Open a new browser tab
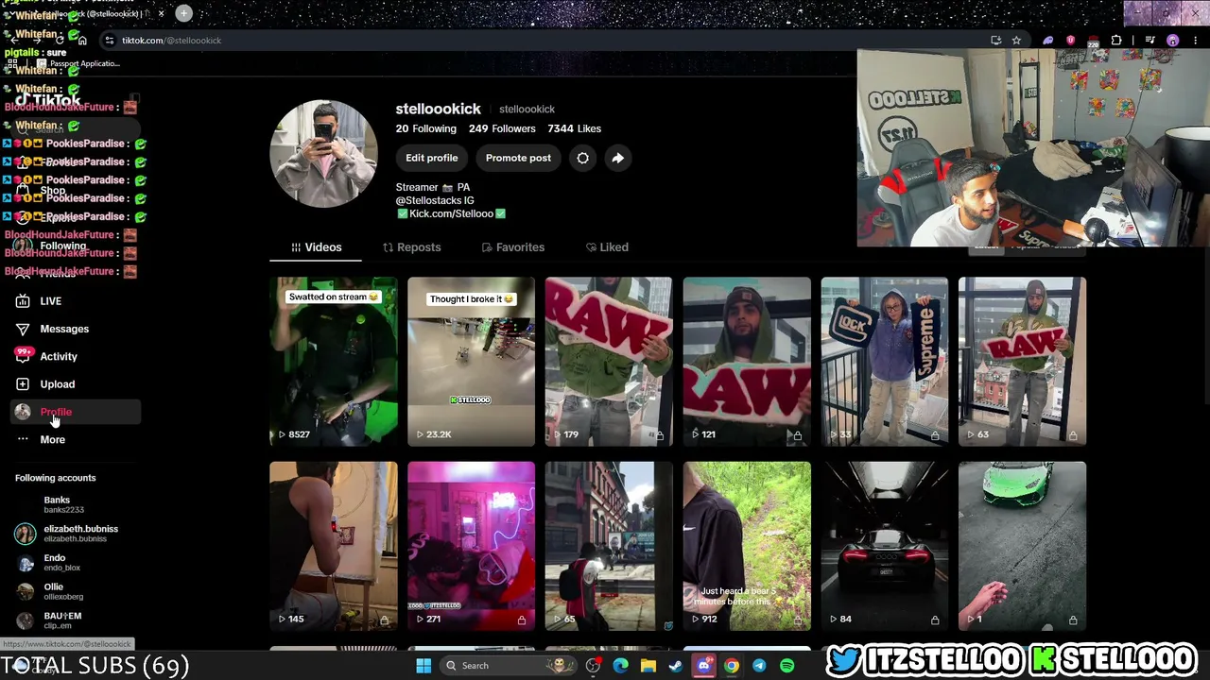This screenshot has height=680, width=1210. click(183, 13)
